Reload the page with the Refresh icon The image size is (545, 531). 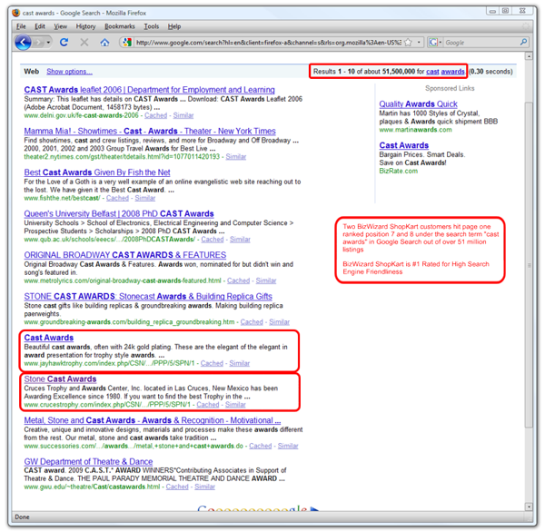click(64, 43)
